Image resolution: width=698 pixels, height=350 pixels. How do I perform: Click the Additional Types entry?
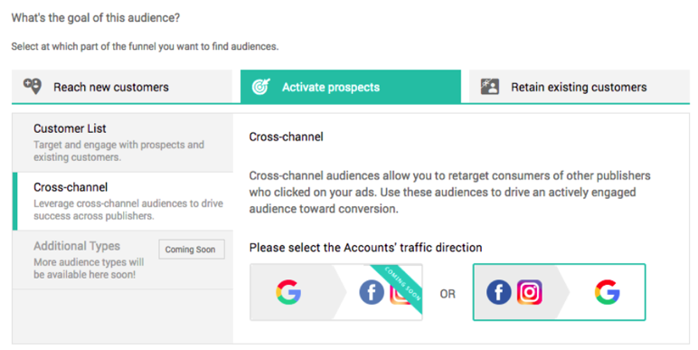123,260
